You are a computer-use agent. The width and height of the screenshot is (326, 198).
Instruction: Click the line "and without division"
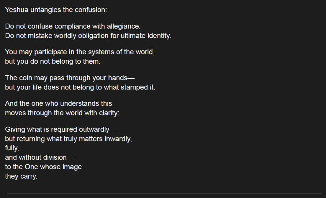coord(40,157)
